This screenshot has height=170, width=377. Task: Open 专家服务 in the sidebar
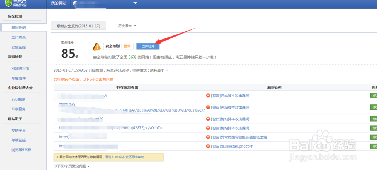(18, 109)
